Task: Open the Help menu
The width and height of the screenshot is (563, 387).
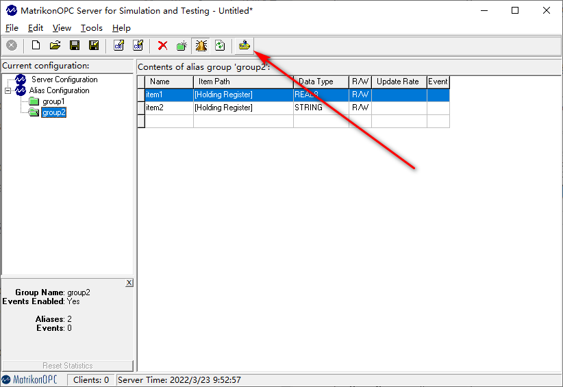Action: pos(121,28)
